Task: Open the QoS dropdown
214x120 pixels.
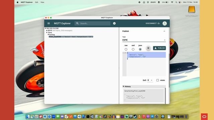Action: tap(150, 80)
